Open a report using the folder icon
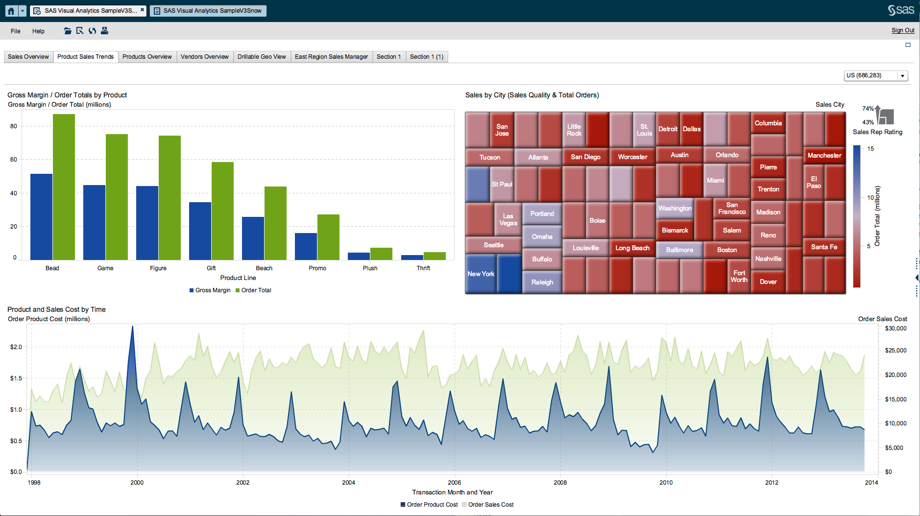Screen dimensions: 920x516 (x=68, y=31)
